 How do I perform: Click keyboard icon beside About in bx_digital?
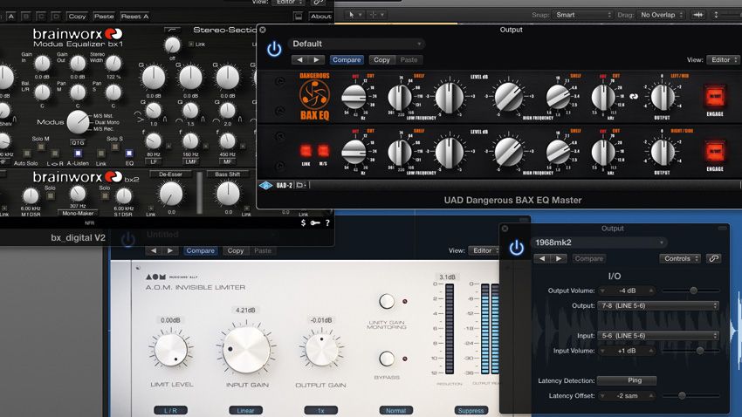coord(299,16)
